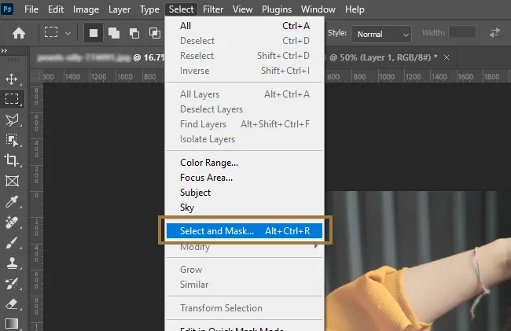Image resolution: width=511 pixels, height=331 pixels.
Task: Open the Type menu
Action: point(149,9)
